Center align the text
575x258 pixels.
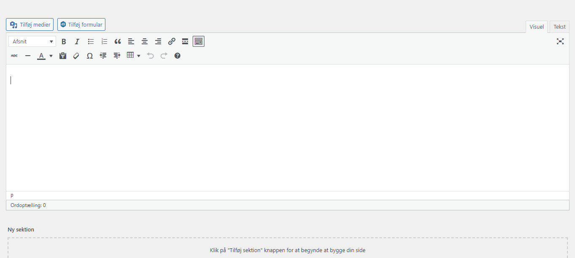coord(145,41)
